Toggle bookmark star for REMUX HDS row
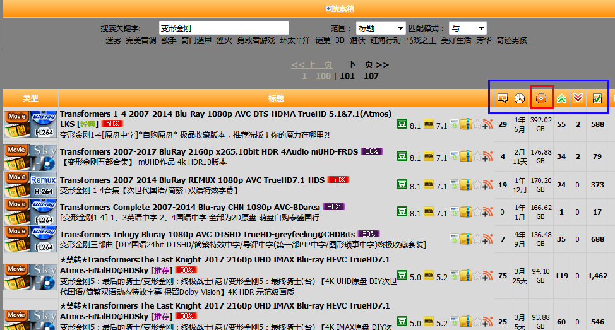 click(x=477, y=185)
